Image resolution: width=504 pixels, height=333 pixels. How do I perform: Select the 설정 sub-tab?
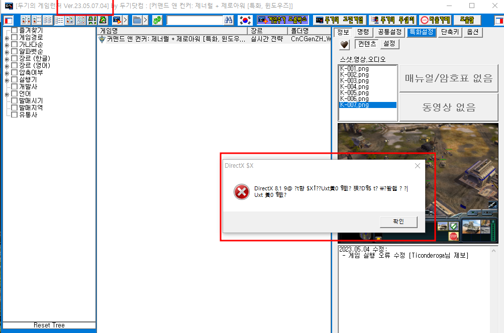click(x=389, y=44)
